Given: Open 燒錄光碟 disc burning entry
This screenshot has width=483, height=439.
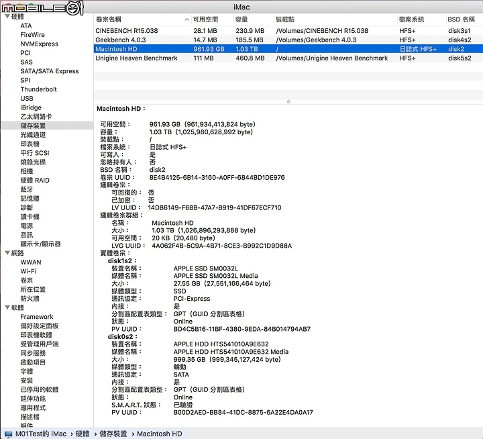Looking at the screenshot, I should click(x=33, y=162).
